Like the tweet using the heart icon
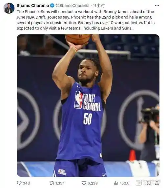Screen dimensions: 164x188 tap(84, 183)
